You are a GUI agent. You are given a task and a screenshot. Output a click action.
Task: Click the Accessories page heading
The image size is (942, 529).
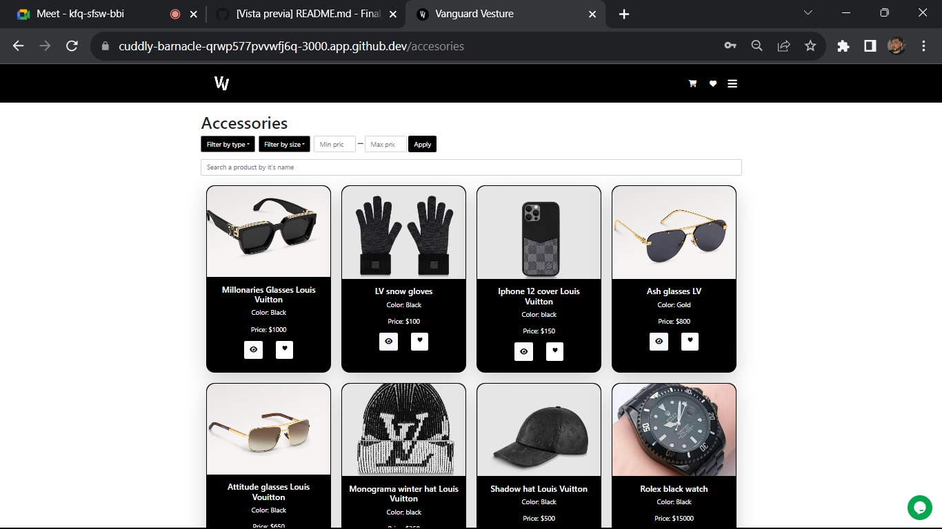pyautogui.click(x=244, y=123)
